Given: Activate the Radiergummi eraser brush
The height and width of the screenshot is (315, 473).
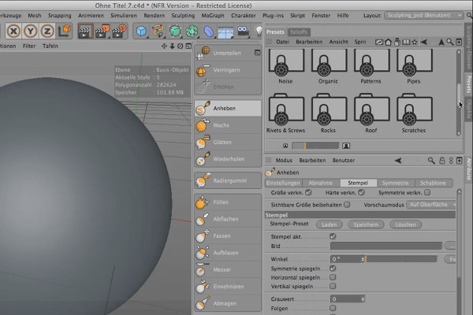Looking at the screenshot, I should (x=228, y=180).
